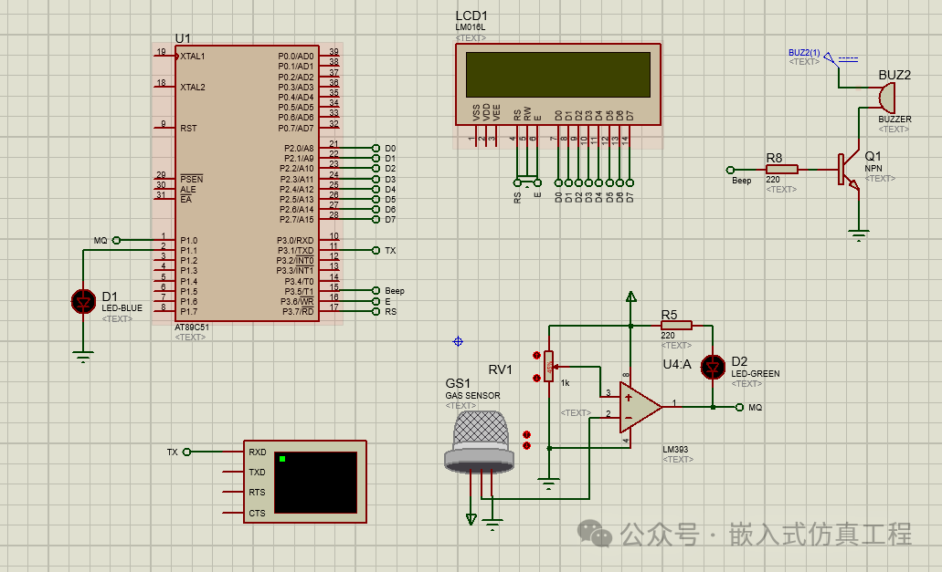Screen dimensions: 942x572
Task: Click the D1 blue LED symbol
Action: pos(82,301)
